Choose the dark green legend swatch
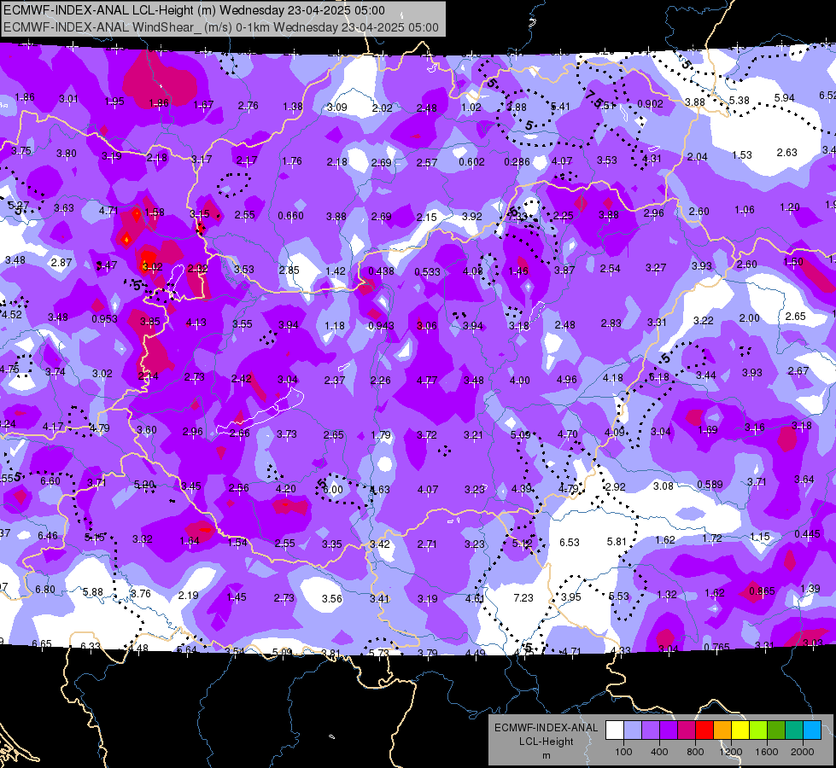 776,730
